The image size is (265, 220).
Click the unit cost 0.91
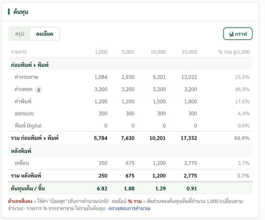[192, 188]
